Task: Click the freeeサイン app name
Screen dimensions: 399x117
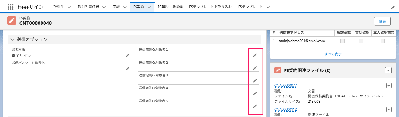Action: point(31,7)
